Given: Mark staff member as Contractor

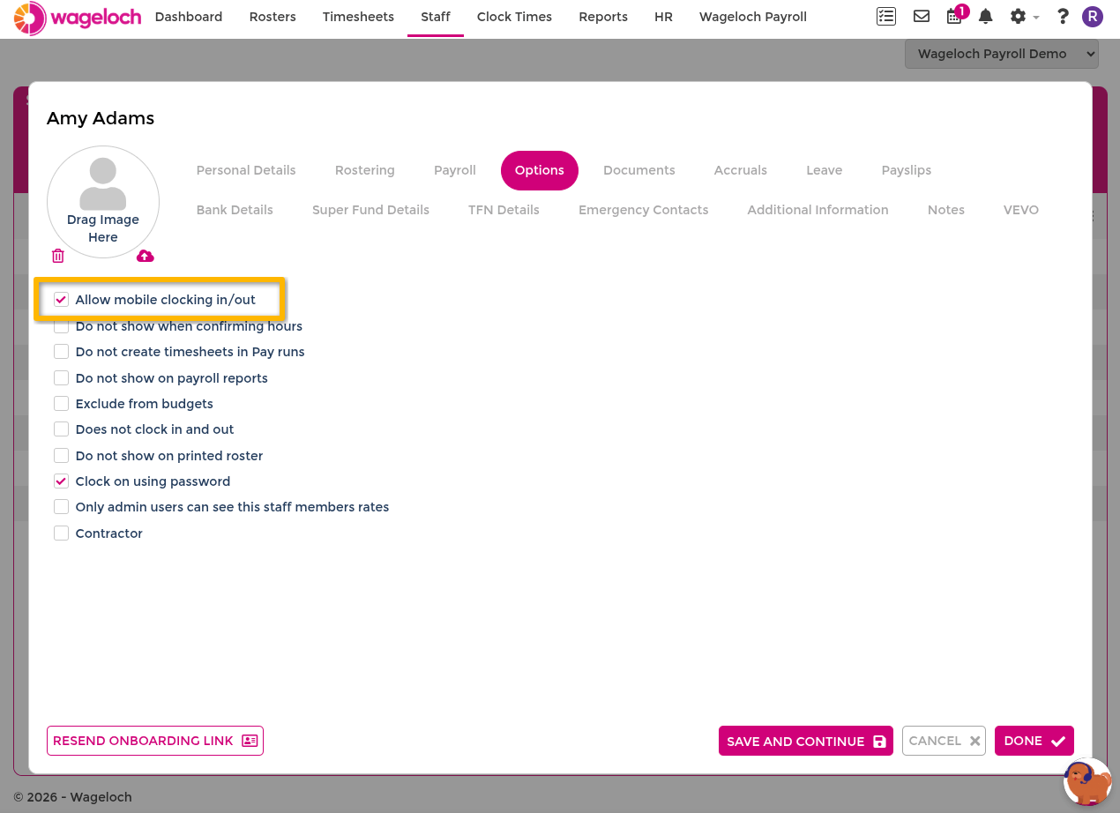Looking at the screenshot, I should 61,533.
